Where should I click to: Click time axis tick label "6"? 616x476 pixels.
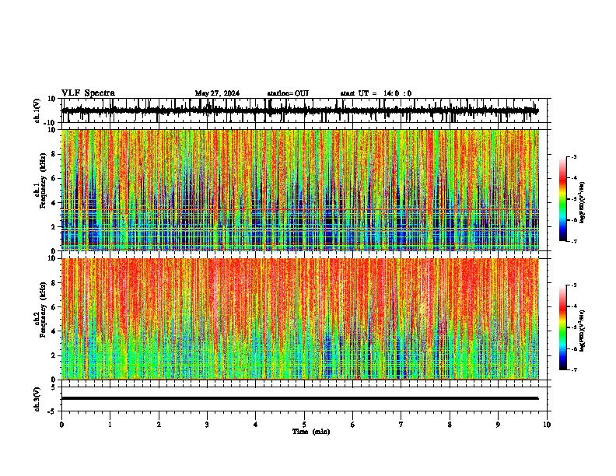tap(353, 425)
